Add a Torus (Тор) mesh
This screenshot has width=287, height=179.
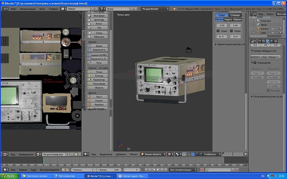click(99, 28)
